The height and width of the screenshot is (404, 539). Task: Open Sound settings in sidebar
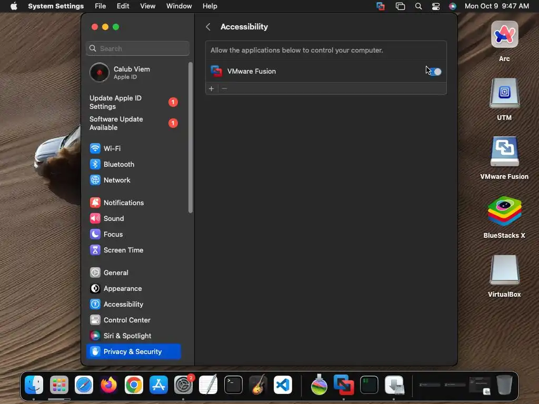pyautogui.click(x=134, y=218)
